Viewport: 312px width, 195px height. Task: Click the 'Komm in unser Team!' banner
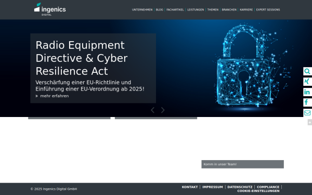click(x=242, y=164)
